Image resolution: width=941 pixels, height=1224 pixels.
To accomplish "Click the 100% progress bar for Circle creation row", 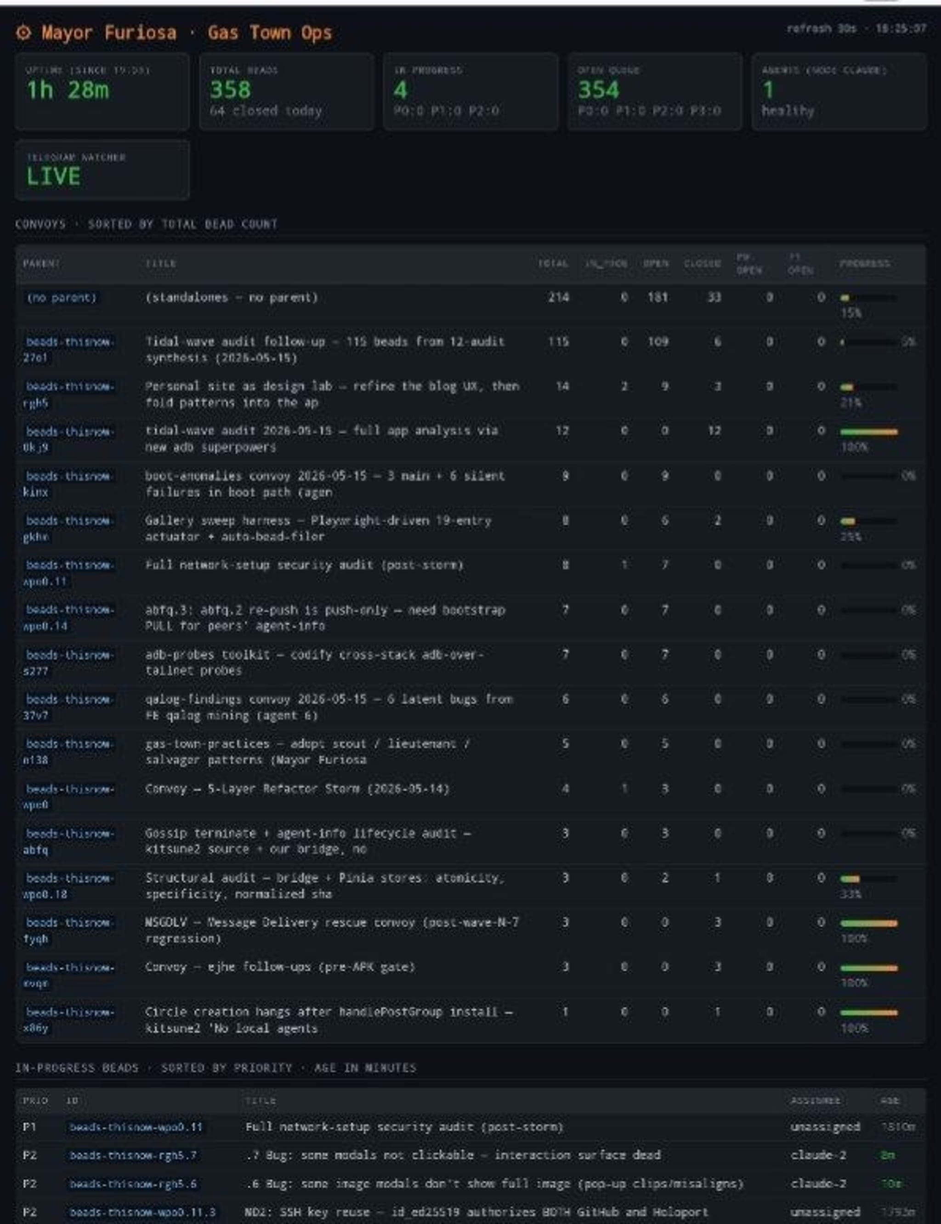I will [869, 1013].
